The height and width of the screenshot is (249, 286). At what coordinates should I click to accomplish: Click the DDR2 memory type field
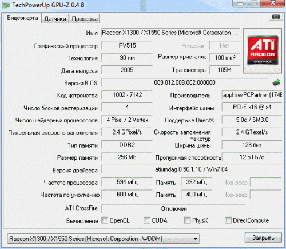click(127, 145)
